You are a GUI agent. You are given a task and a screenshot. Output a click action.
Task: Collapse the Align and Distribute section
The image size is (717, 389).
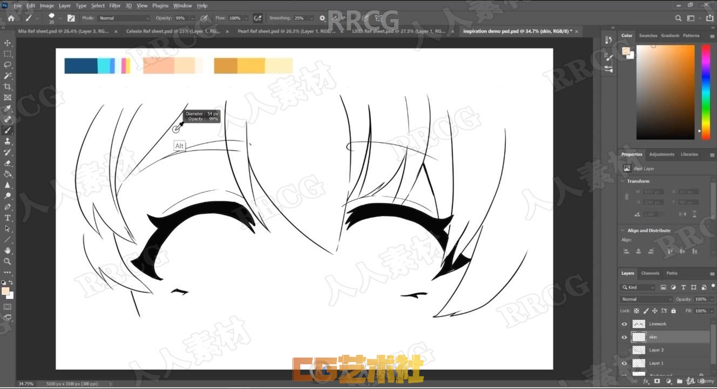pos(623,231)
